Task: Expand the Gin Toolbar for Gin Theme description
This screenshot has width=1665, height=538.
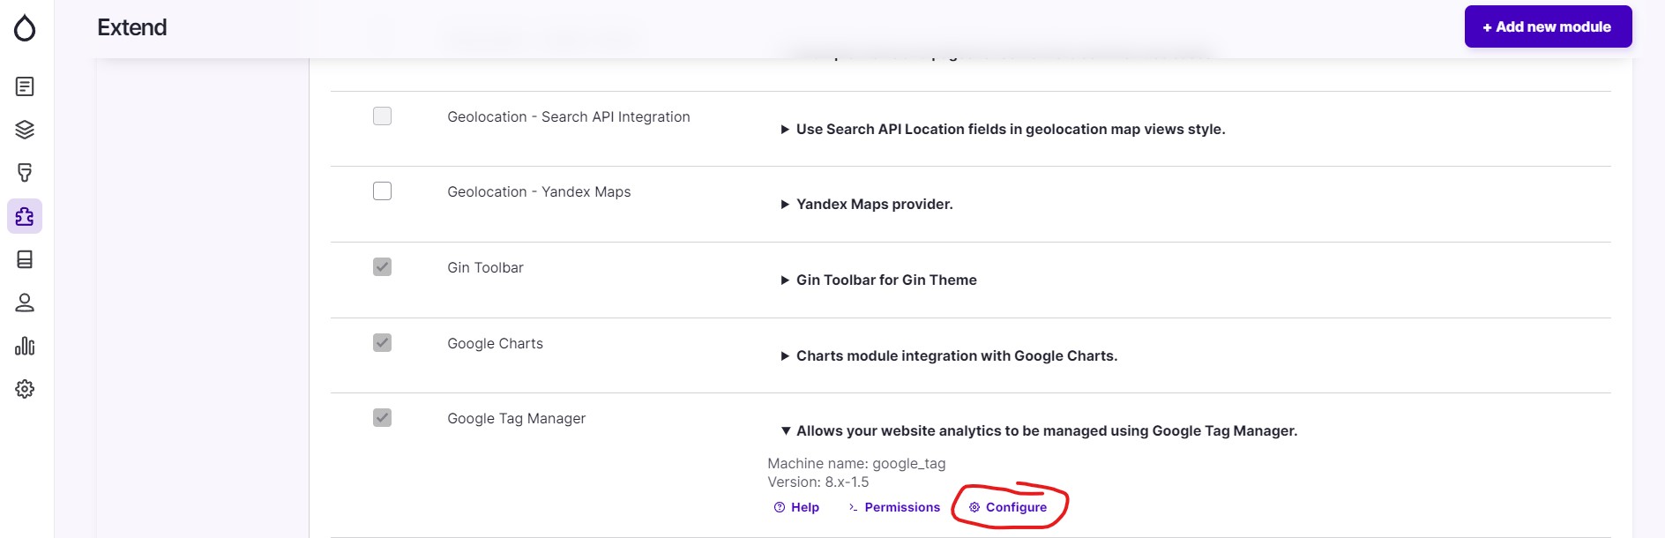Action: (878, 280)
